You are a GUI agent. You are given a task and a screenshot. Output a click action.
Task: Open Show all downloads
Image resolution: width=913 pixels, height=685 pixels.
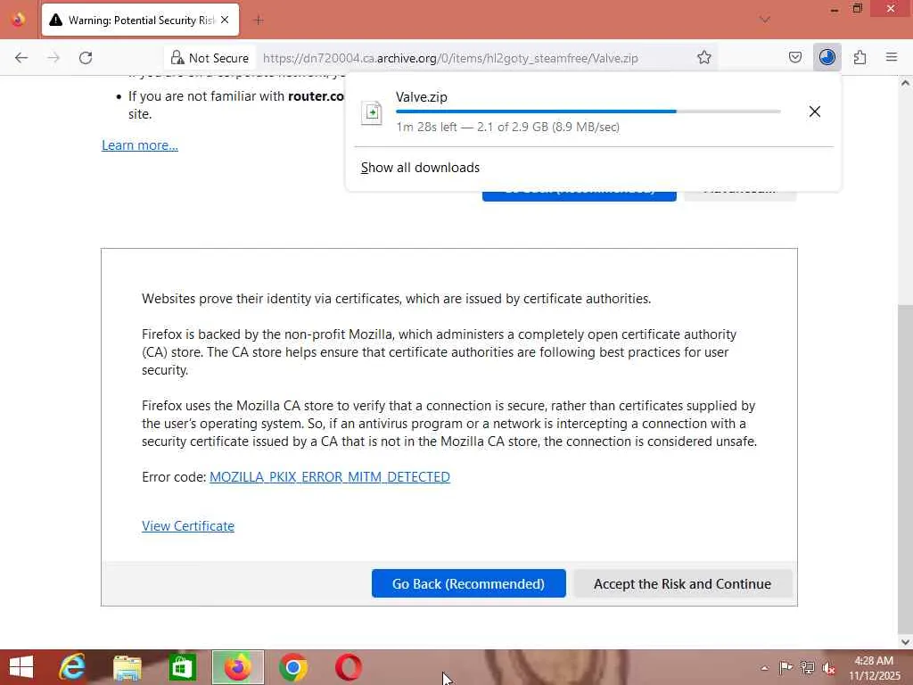(x=420, y=168)
